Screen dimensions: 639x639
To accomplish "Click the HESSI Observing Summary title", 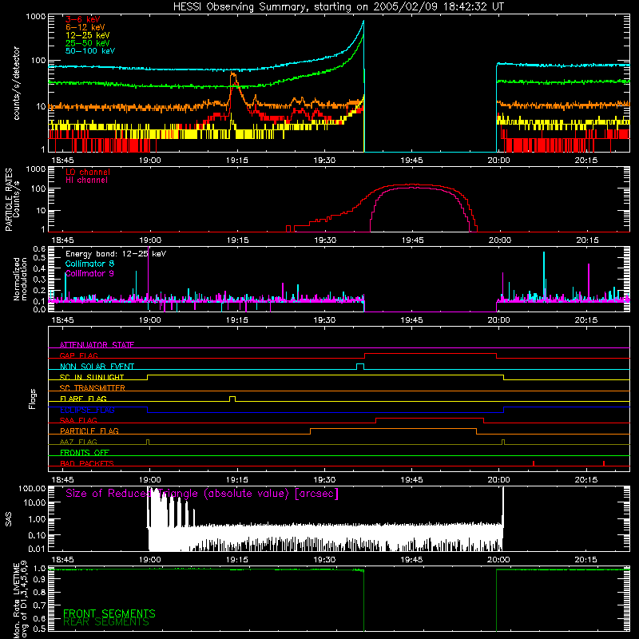I will [339, 7].
